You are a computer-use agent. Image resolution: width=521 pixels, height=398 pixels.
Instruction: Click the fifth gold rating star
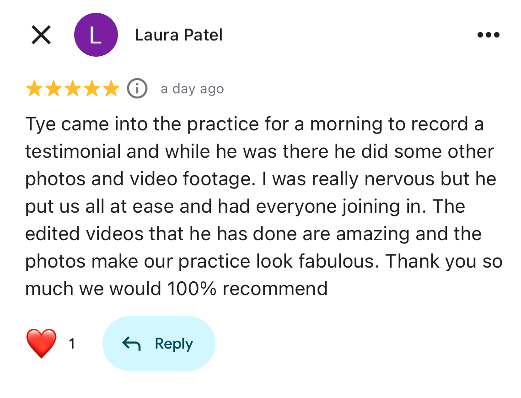coord(111,88)
